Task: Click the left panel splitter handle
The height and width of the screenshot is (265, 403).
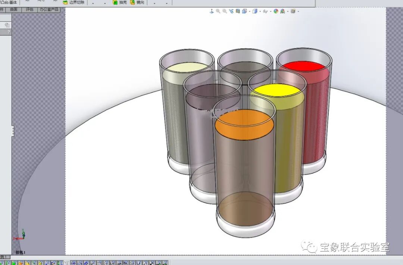Action: pyautogui.click(x=13, y=131)
